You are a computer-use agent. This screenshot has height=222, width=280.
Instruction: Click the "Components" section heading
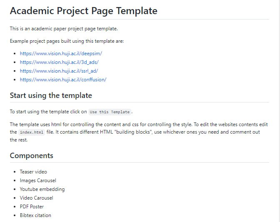pos(32,156)
